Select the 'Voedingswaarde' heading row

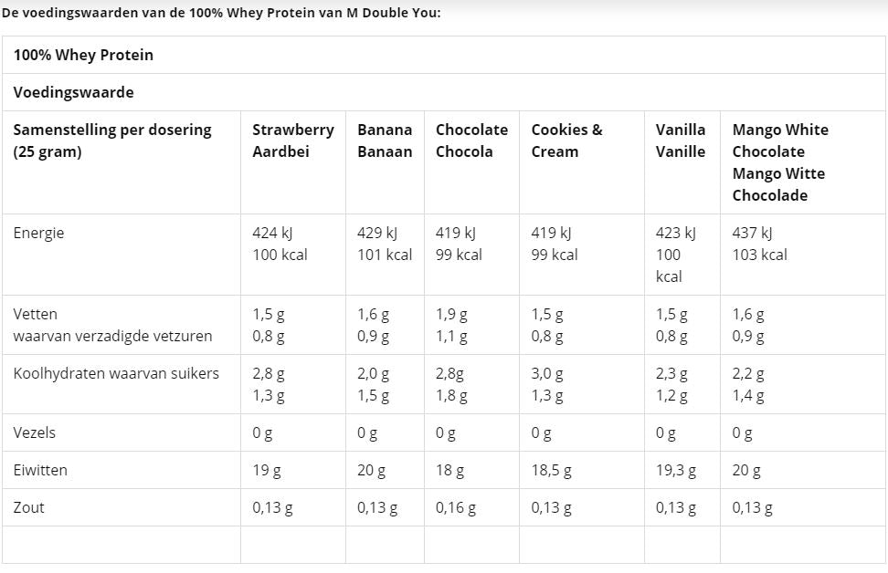click(x=73, y=92)
